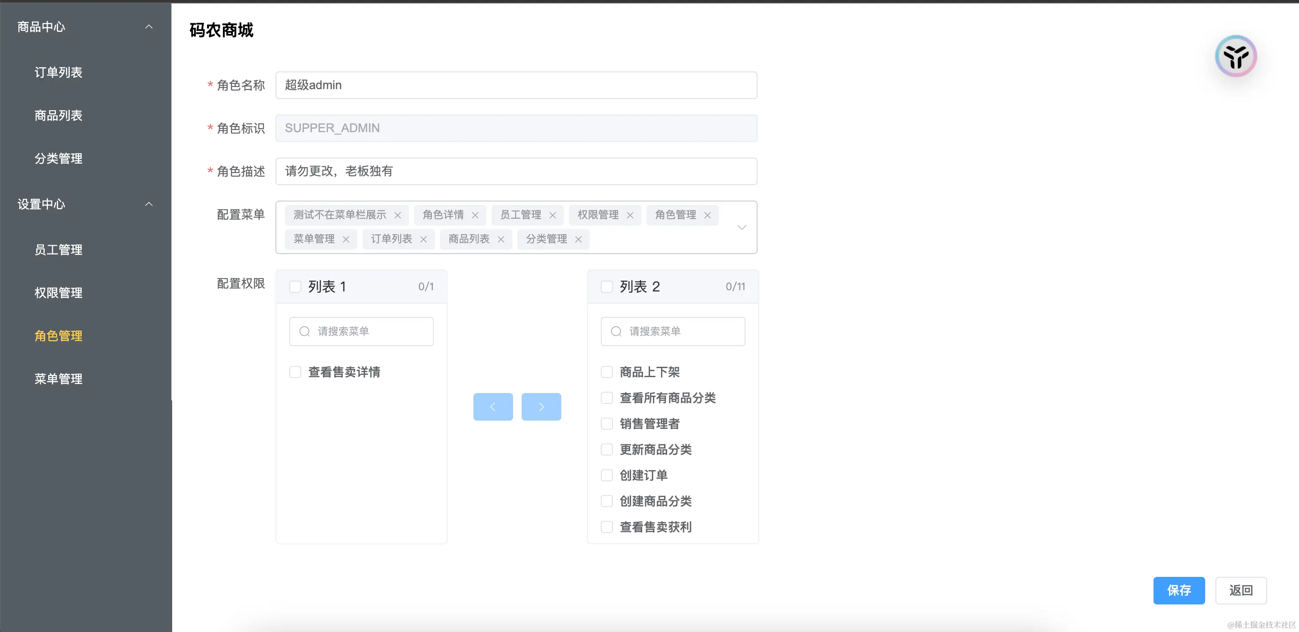Collapse the 设置中心 sidebar group
1299x632 pixels.
click(149, 204)
